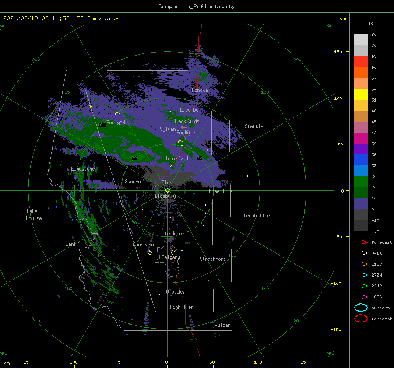
Task: Click the red forecast arrow legend icon
Action: (x=361, y=242)
